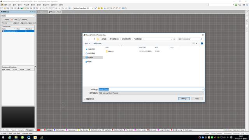Select the place string tool
The height and width of the screenshot is (140, 249).
tap(105, 8)
